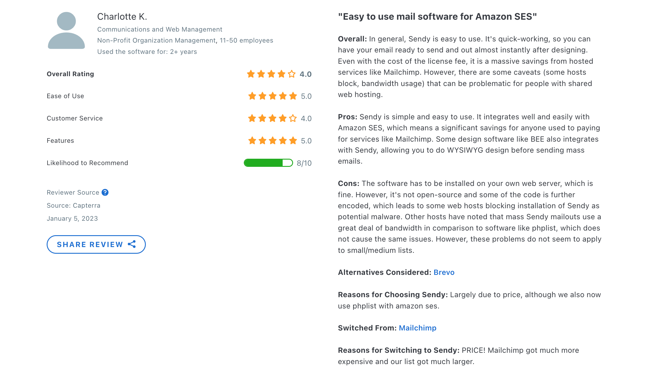This screenshot has height=380, width=654.
Task: Click the third Customer Service star
Action: 272,118
